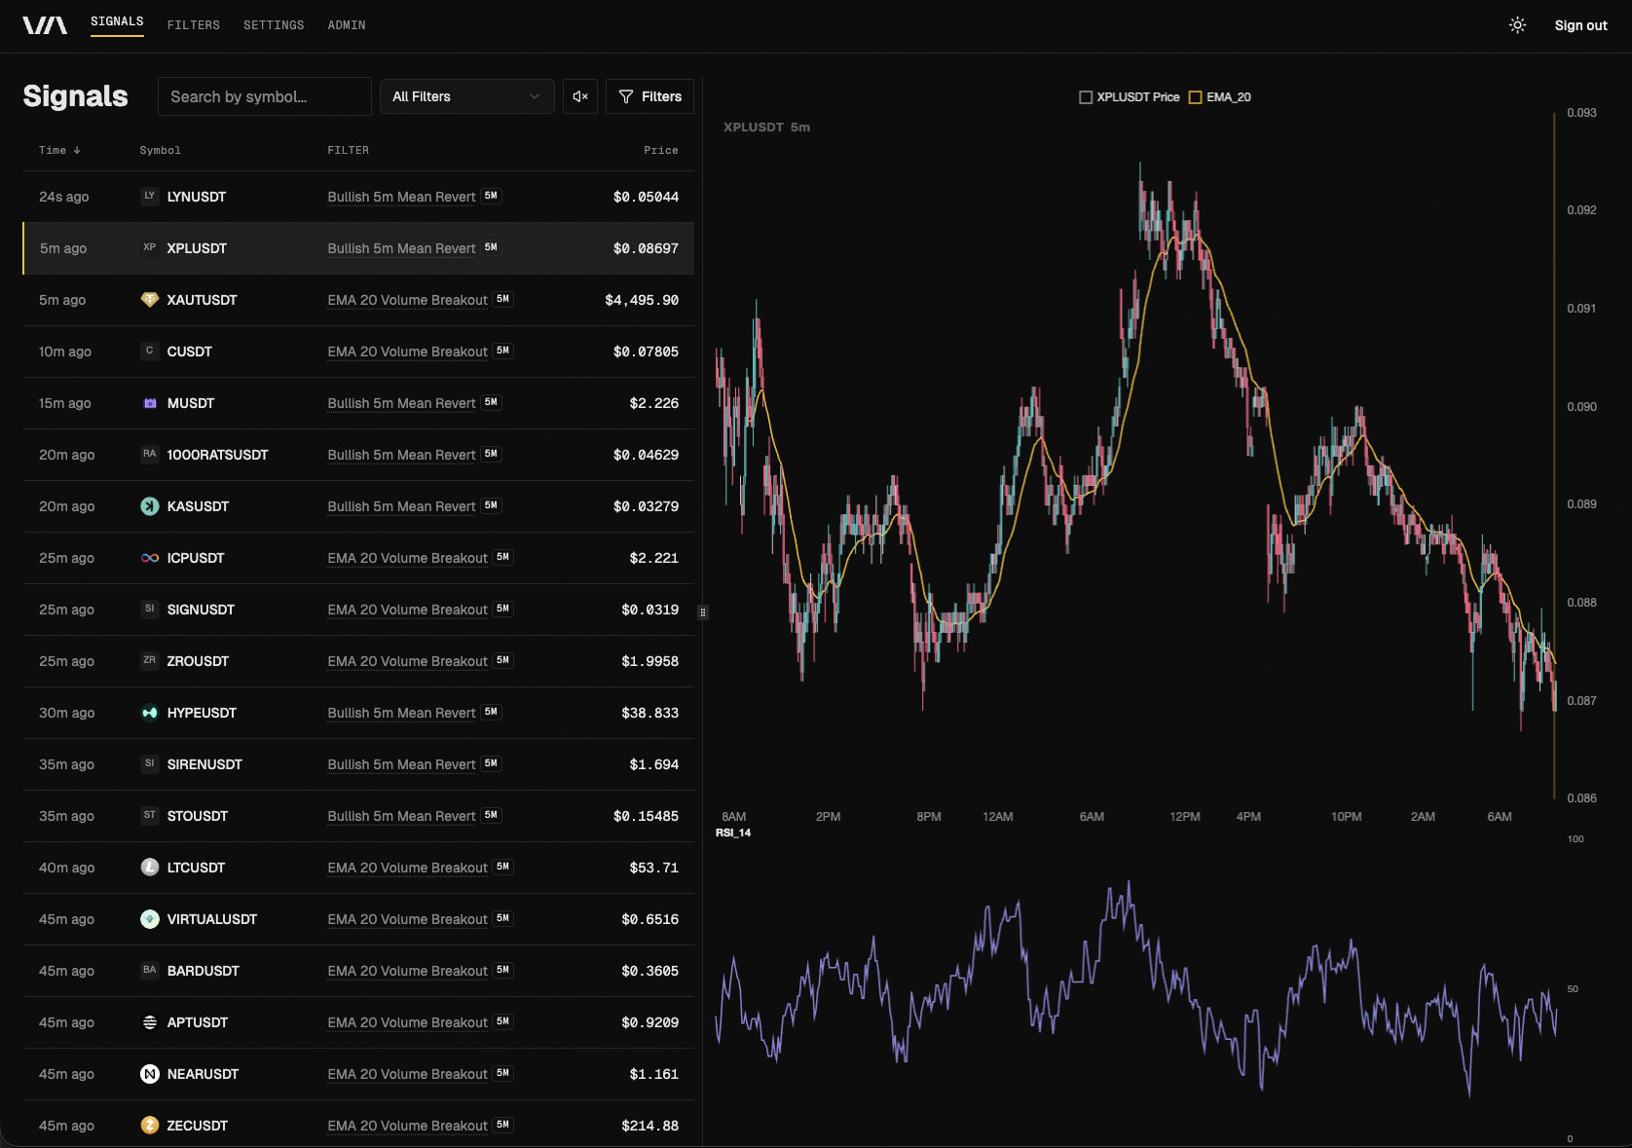Click the VA logo in the top left

(x=45, y=24)
